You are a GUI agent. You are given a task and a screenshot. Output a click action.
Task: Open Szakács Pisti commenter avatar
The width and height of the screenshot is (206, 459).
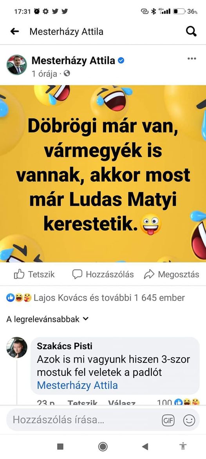17,348
